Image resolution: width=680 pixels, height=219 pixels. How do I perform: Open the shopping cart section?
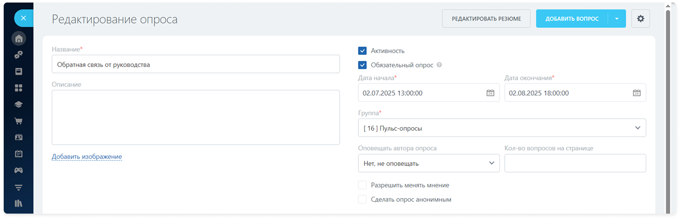(19, 121)
